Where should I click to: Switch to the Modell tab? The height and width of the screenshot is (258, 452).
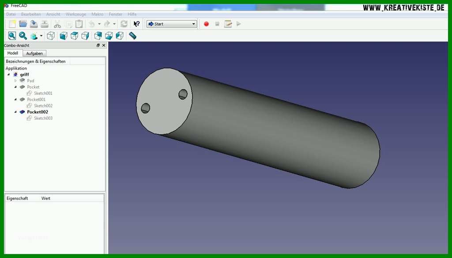tap(13, 53)
